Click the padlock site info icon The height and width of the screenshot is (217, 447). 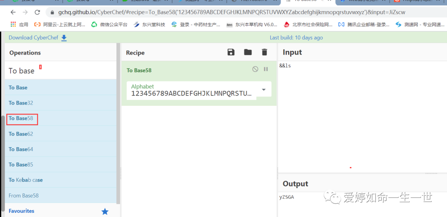(52, 12)
